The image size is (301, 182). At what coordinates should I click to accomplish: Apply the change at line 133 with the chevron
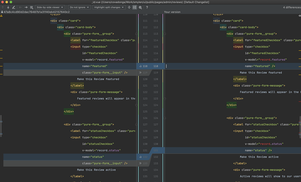(x=141, y=163)
